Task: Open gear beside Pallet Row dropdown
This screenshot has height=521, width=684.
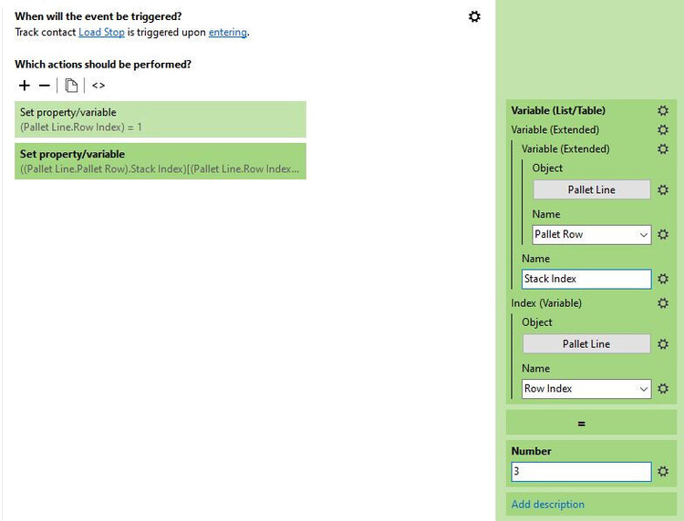Action: tap(663, 234)
